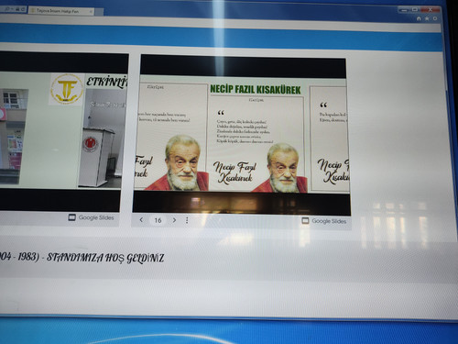Advance to the next slide after 16
This screenshot has height=344, width=458.
coord(174,220)
